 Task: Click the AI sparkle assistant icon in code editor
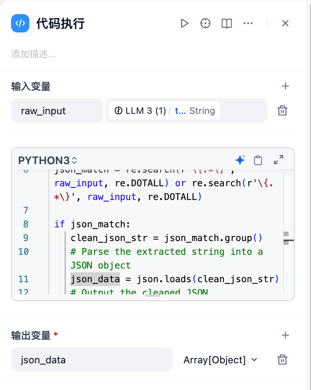[240, 160]
